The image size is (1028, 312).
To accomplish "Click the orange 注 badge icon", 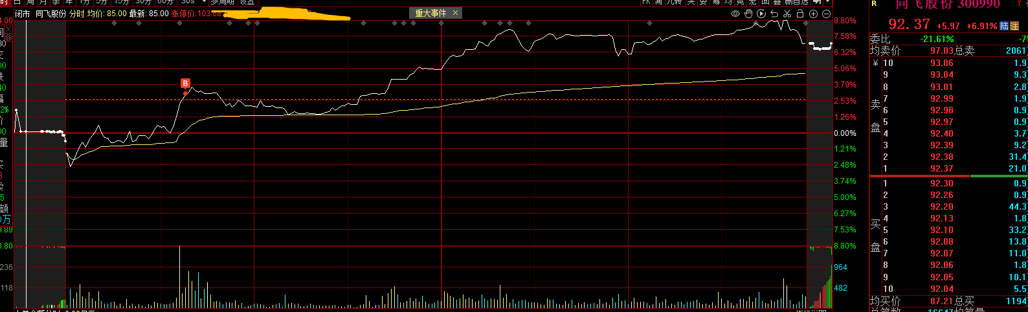I will click(1014, 26).
